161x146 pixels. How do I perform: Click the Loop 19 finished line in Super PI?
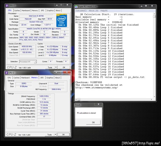pyautogui.click(x=101, y=74)
